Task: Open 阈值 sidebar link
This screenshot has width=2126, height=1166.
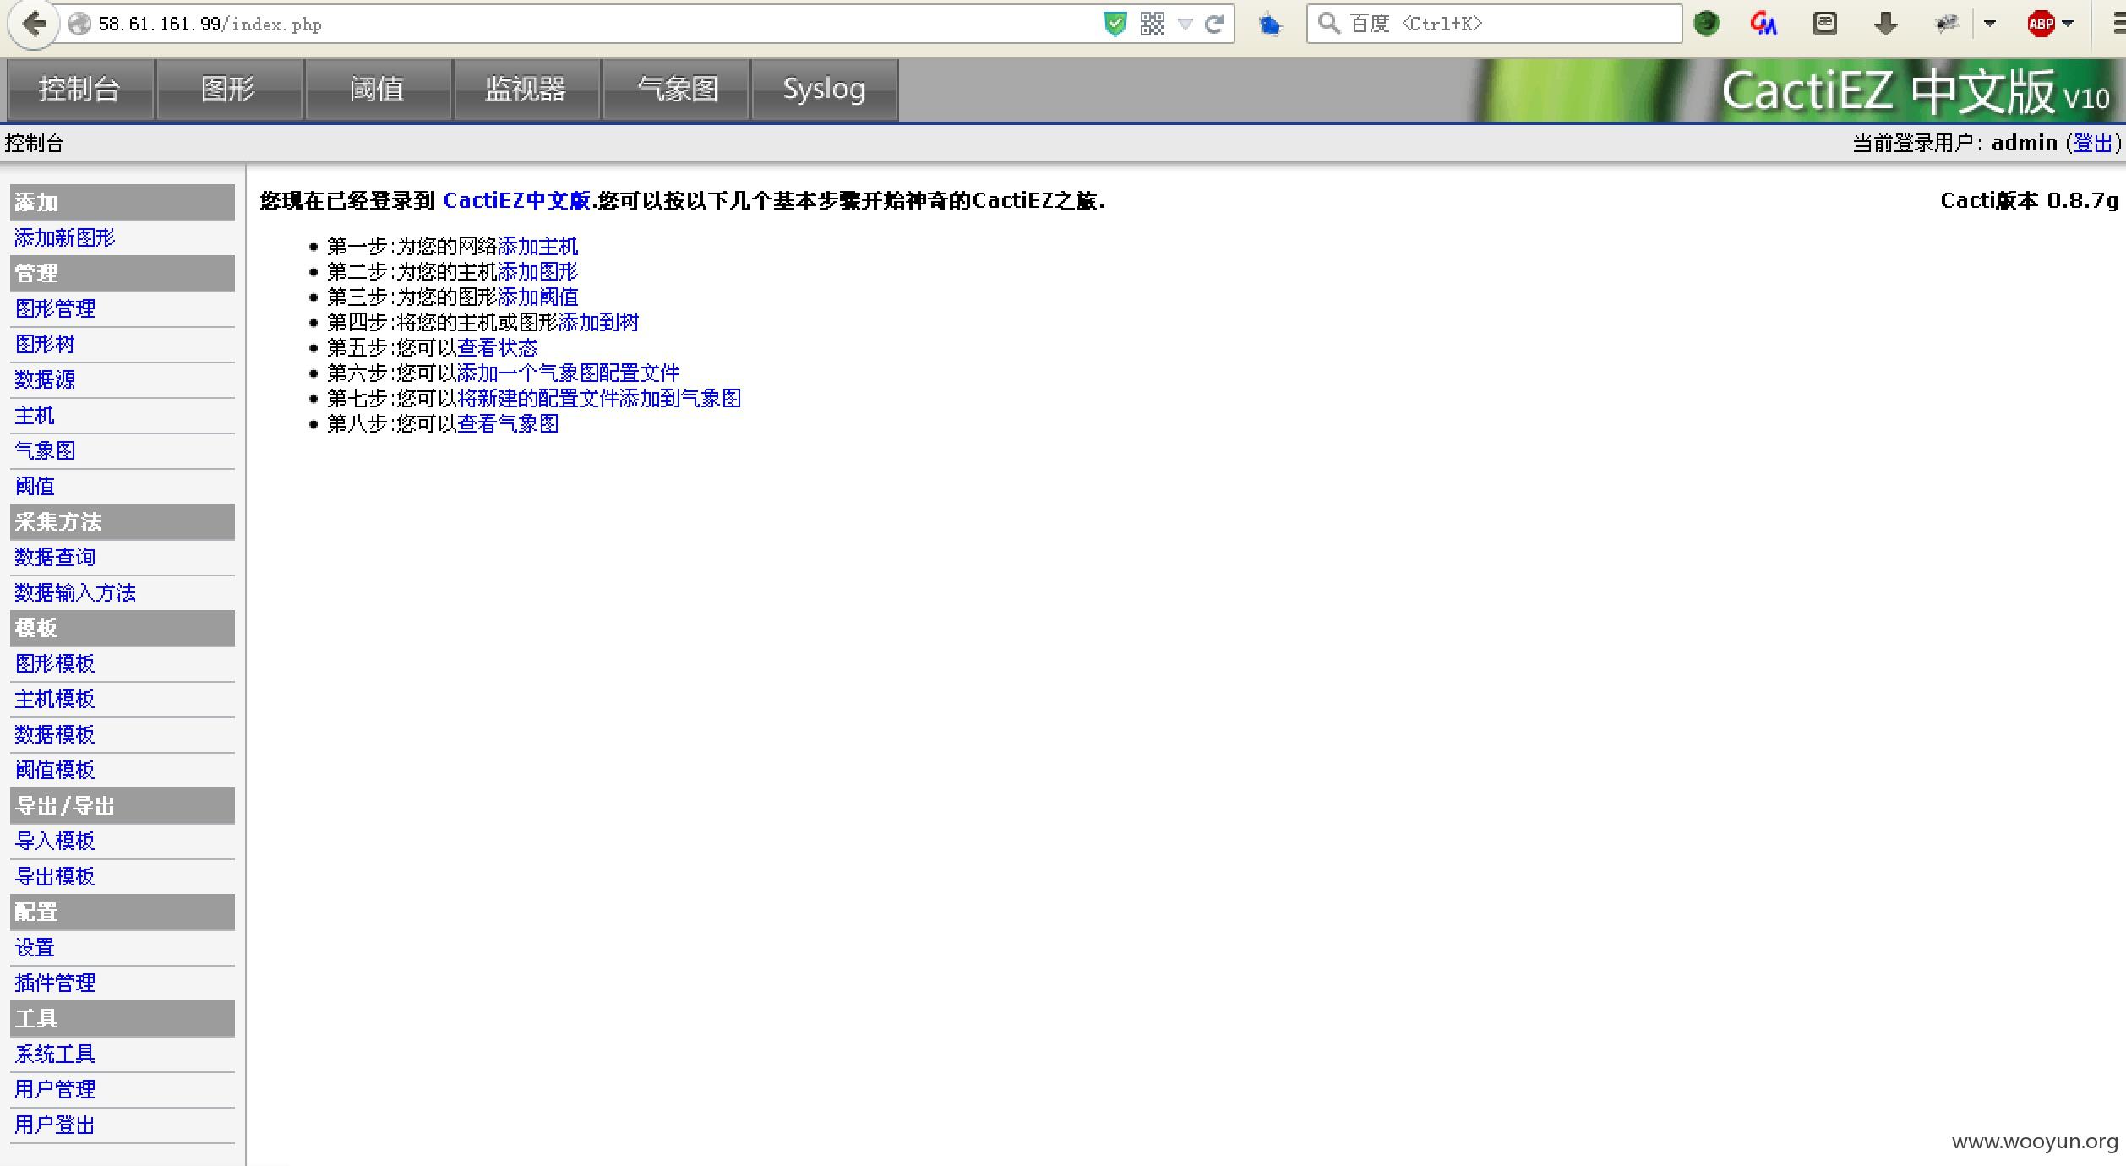Action: pyautogui.click(x=35, y=486)
